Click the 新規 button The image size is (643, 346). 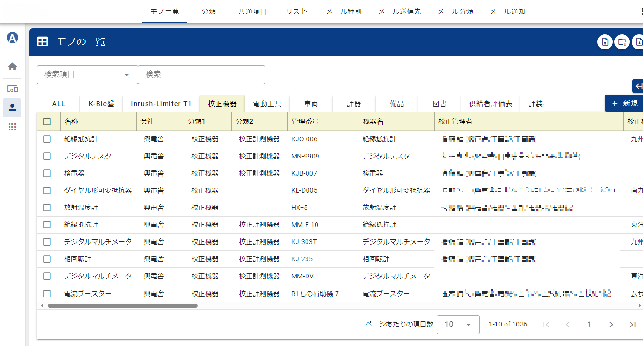pos(624,103)
